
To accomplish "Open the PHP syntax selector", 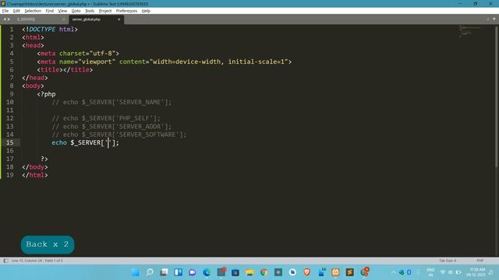I will click(480, 261).
